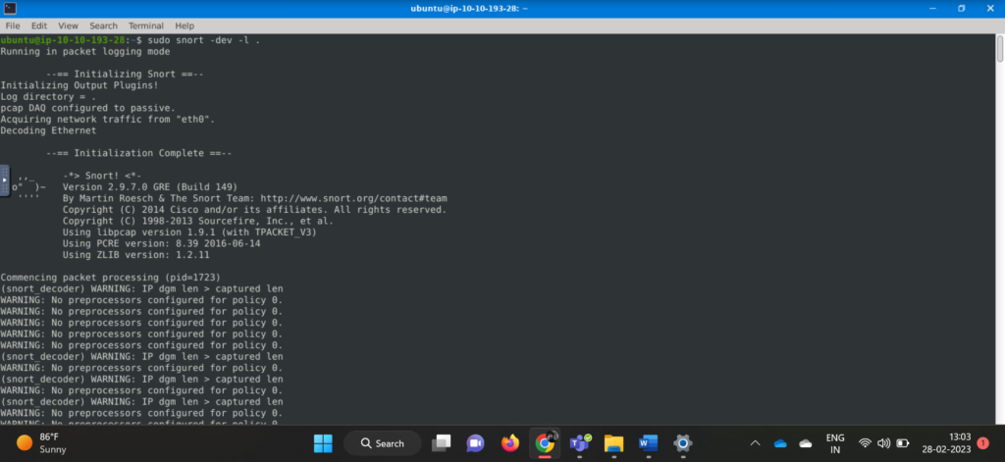
Task: Open the File menu in terminal
Action: tap(13, 25)
